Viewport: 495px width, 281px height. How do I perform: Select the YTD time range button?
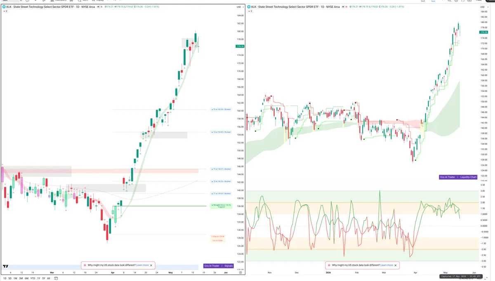[x=33, y=279]
